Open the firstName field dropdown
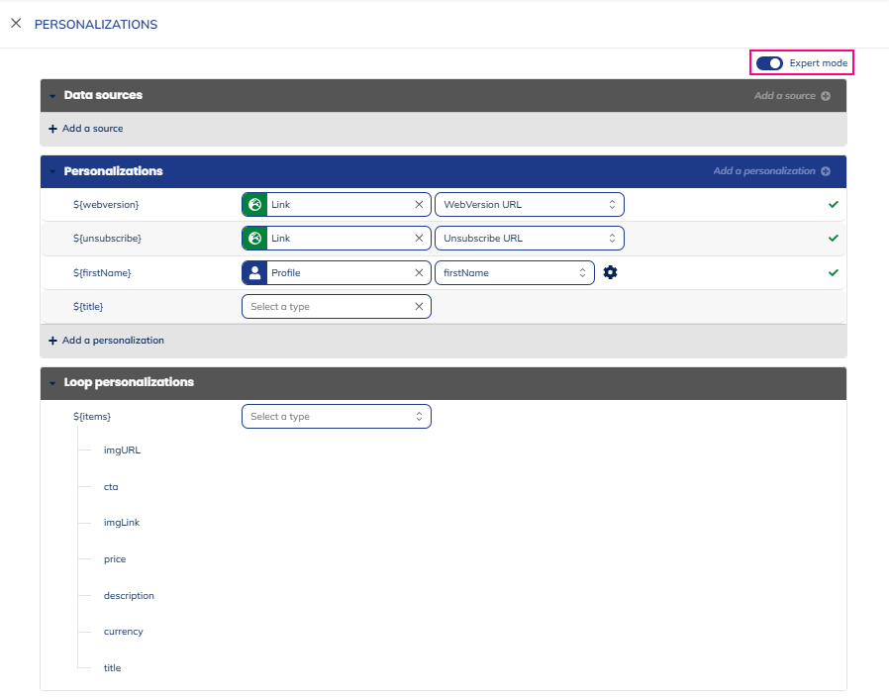Image resolution: width=889 pixels, height=698 pixels. click(x=514, y=272)
